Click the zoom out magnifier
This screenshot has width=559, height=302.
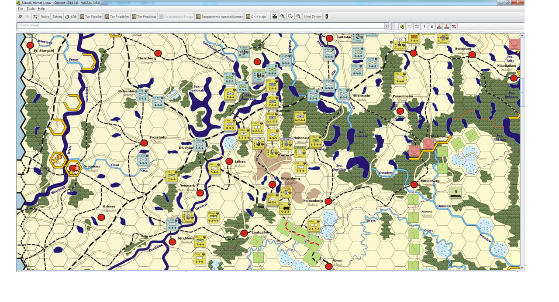click(x=299, y=17)
